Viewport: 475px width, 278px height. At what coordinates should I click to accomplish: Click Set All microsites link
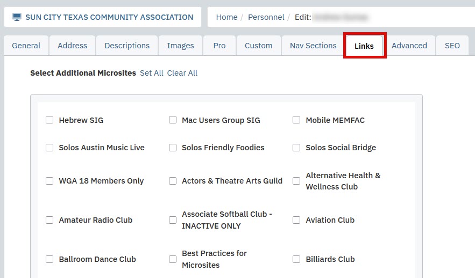point(152,73)
